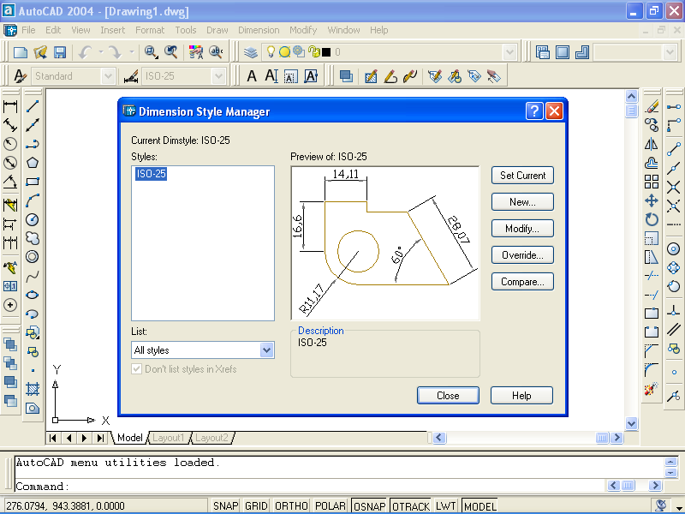Click the black layer color swatch
This screenshot has width=685, height=514.
[x=326, y=52]
